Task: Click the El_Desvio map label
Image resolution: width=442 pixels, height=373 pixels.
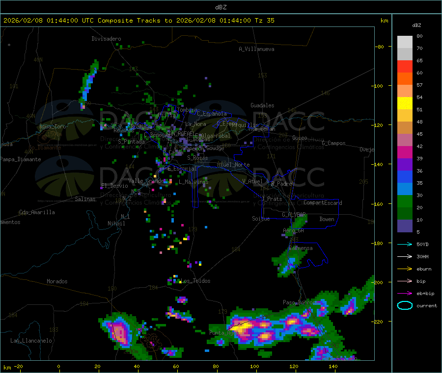Action: 115,186
